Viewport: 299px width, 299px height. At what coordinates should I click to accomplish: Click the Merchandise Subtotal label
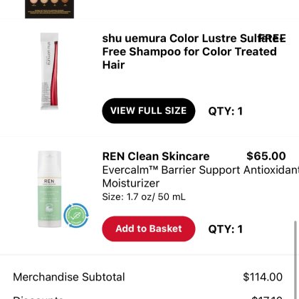(x=69, y=277)
